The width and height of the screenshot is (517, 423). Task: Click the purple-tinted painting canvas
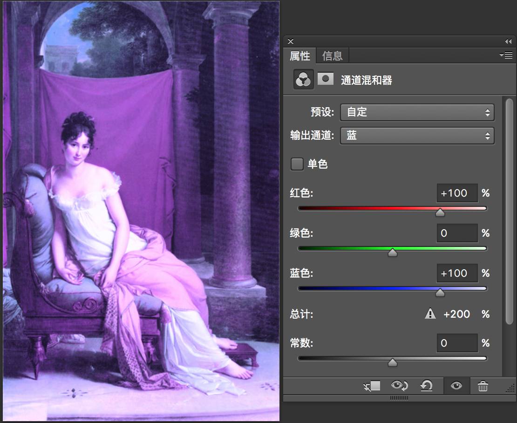tap(141, 211)
